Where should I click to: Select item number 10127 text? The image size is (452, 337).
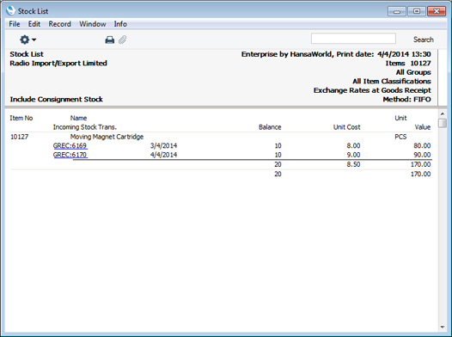tap(19, 137)
